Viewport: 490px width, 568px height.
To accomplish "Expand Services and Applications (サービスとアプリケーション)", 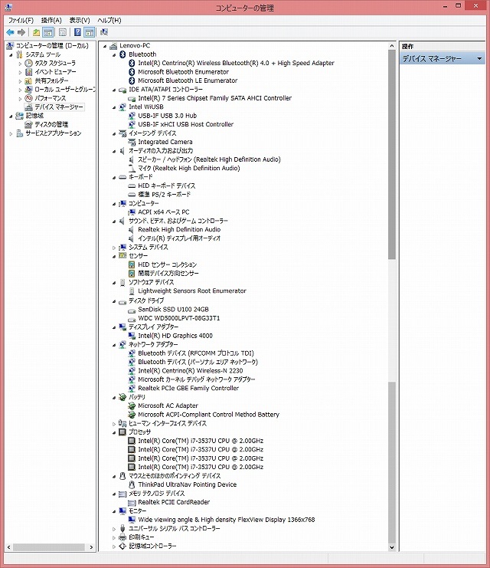I will (11, 133).
